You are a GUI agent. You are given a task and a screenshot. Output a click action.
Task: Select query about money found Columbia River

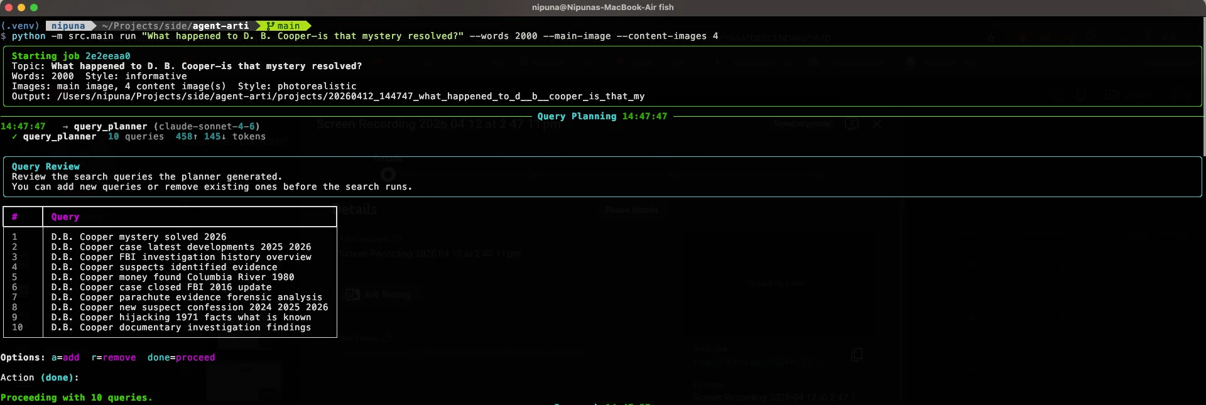click(x=173, y=277)
